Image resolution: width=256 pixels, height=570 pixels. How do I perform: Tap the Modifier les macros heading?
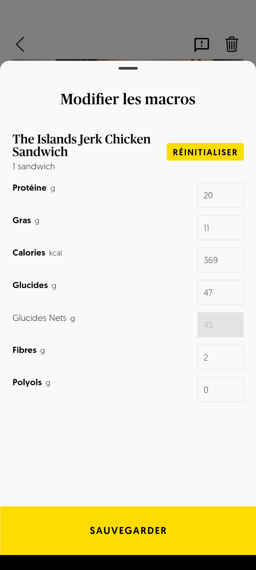pyautogui.click(x=128, y=99)
